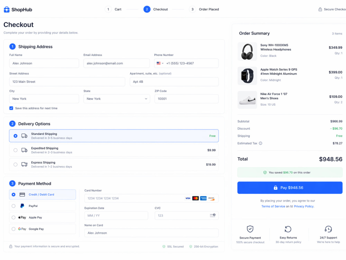The width and height of the screenshot is (346, 260).
Task: Click the PayPal logo icon
Action: click(x=22, y=206)
